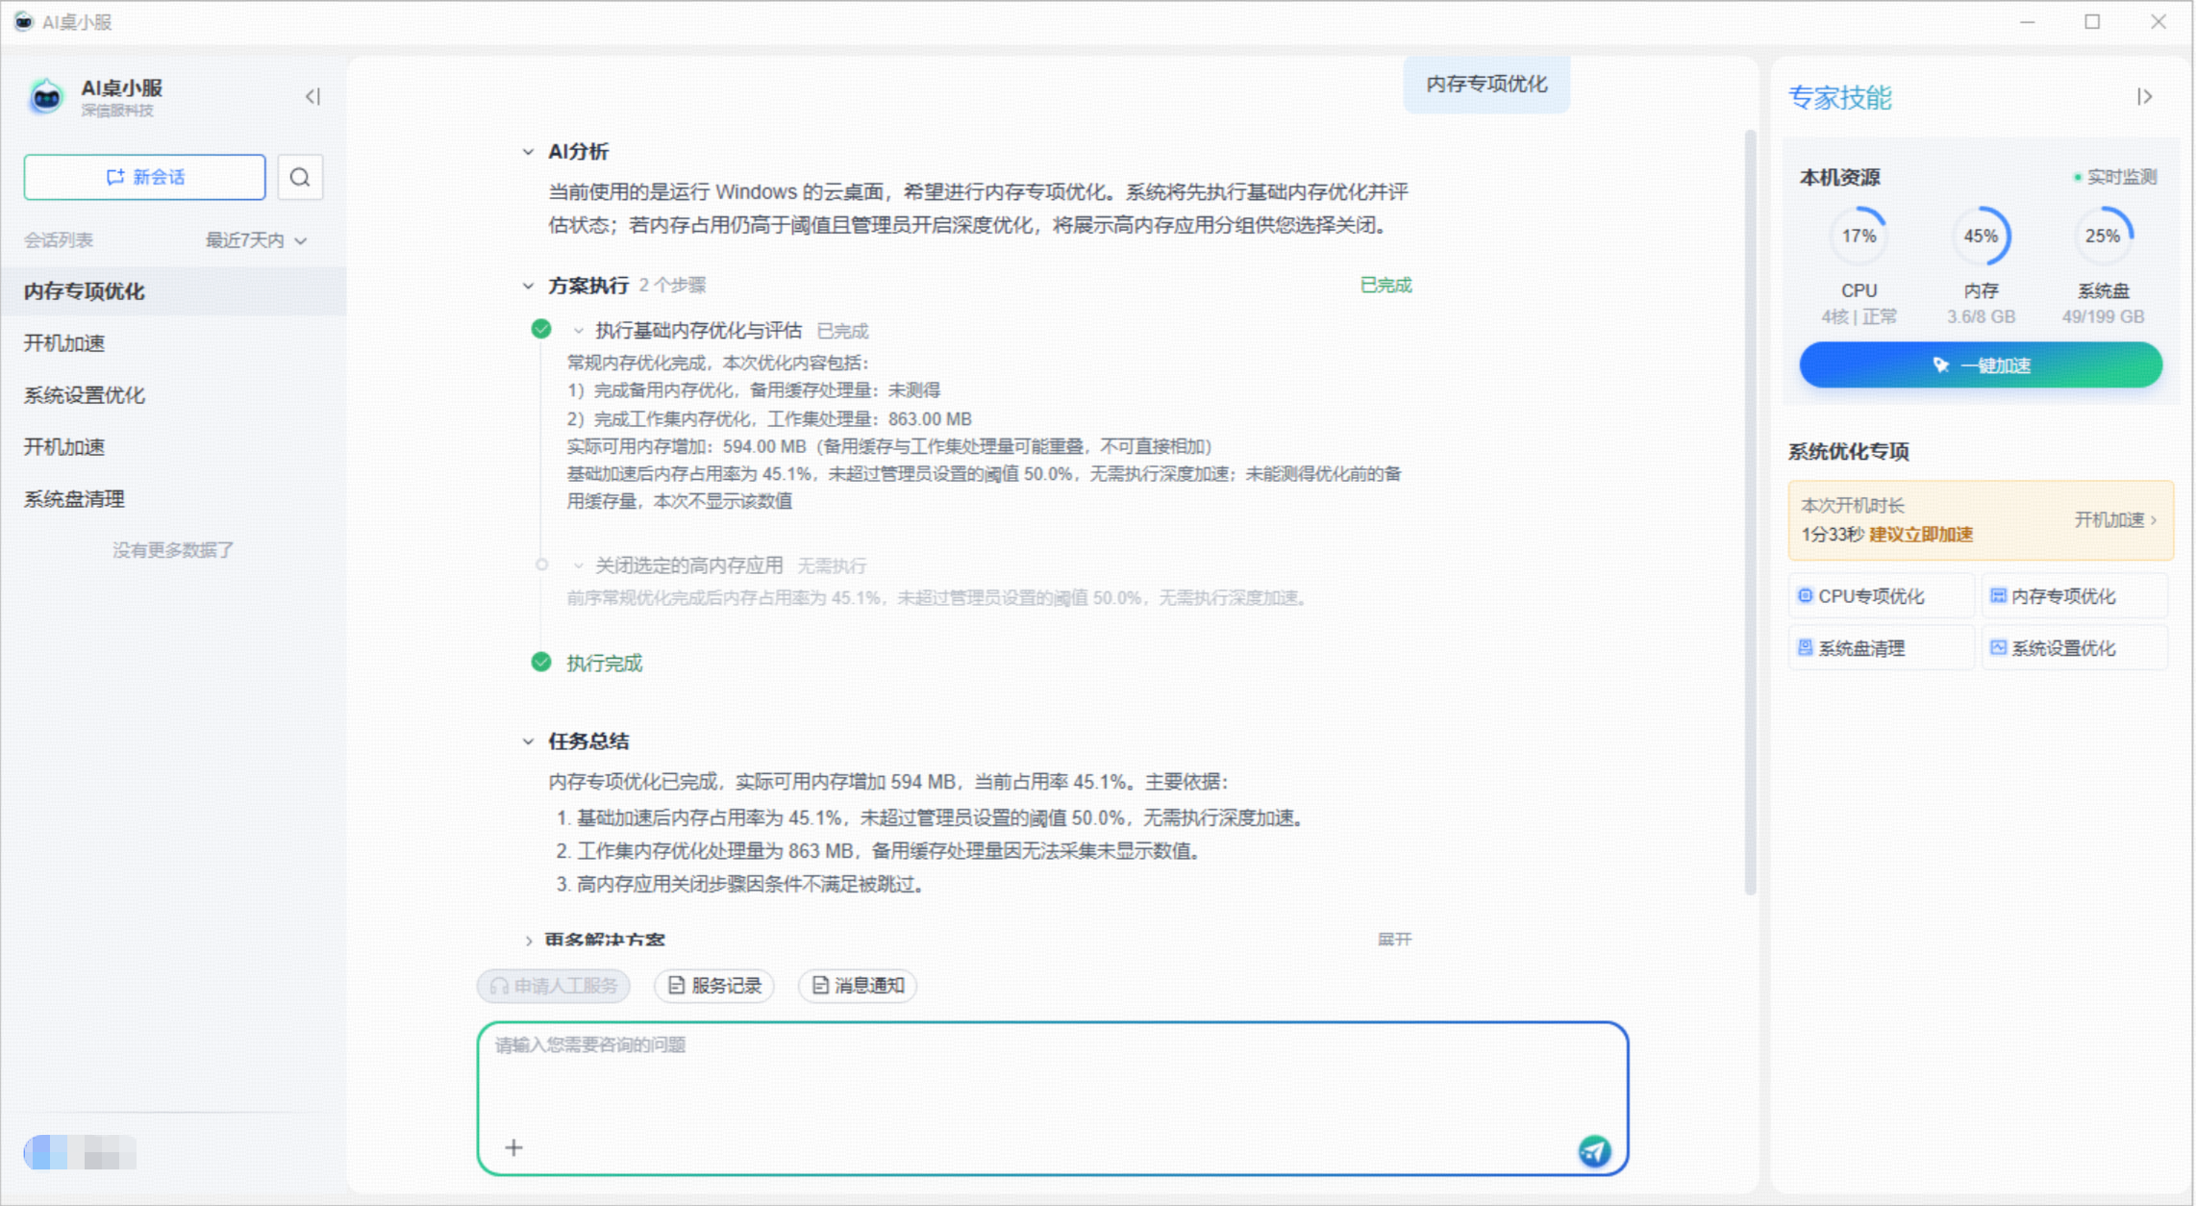Collapse 执行基础内存优化与评估 step details
2196x1206 pixels.
coord(578,331)
